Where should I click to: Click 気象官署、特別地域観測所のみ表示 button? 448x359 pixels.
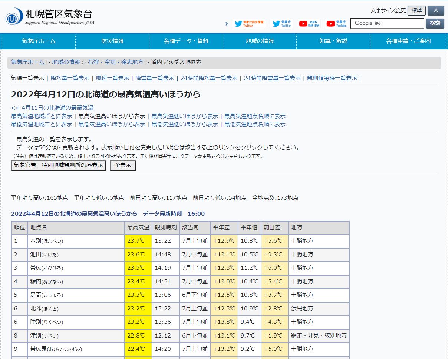59,166
